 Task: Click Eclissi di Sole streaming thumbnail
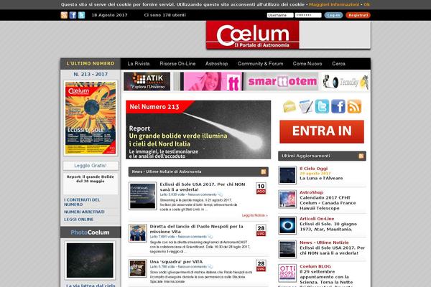tap(143, 196)
